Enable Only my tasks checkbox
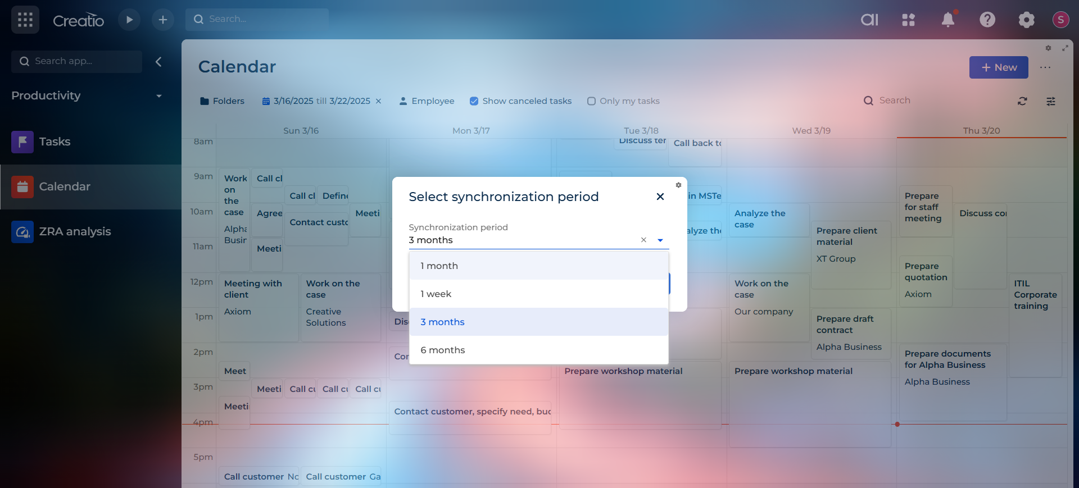 (x=591, y=101)
